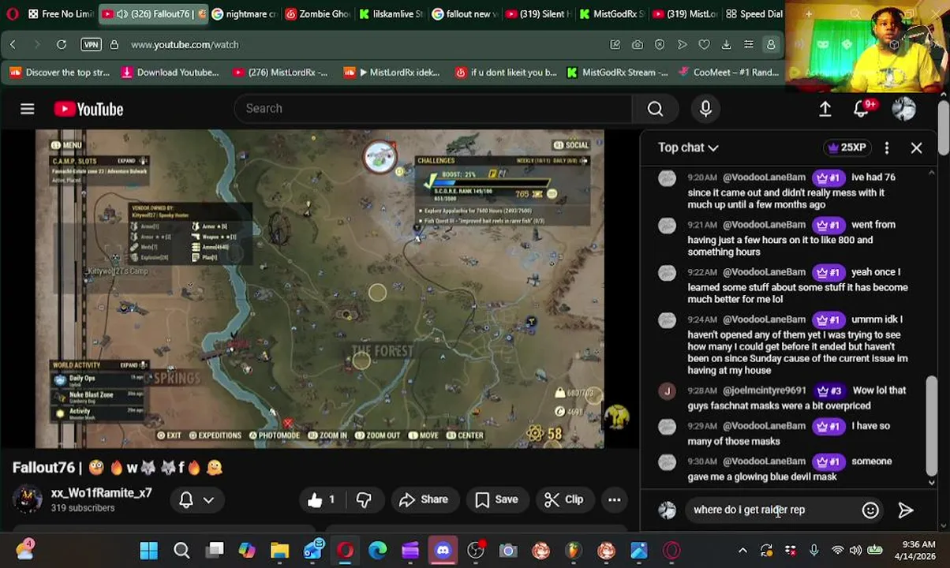Open Microsoft Edge from taskbar
The image size is (950, 568).
click(378, 551)
